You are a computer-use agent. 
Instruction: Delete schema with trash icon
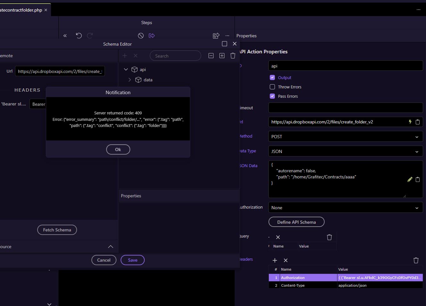(233, 56)
